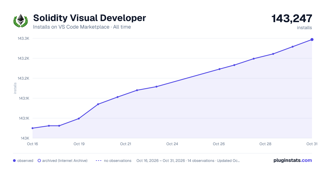Click the vertical 'installs' y-axis title
Image resolution: width=325 pixels, height=170 pixels.
[x=15, y=88]
